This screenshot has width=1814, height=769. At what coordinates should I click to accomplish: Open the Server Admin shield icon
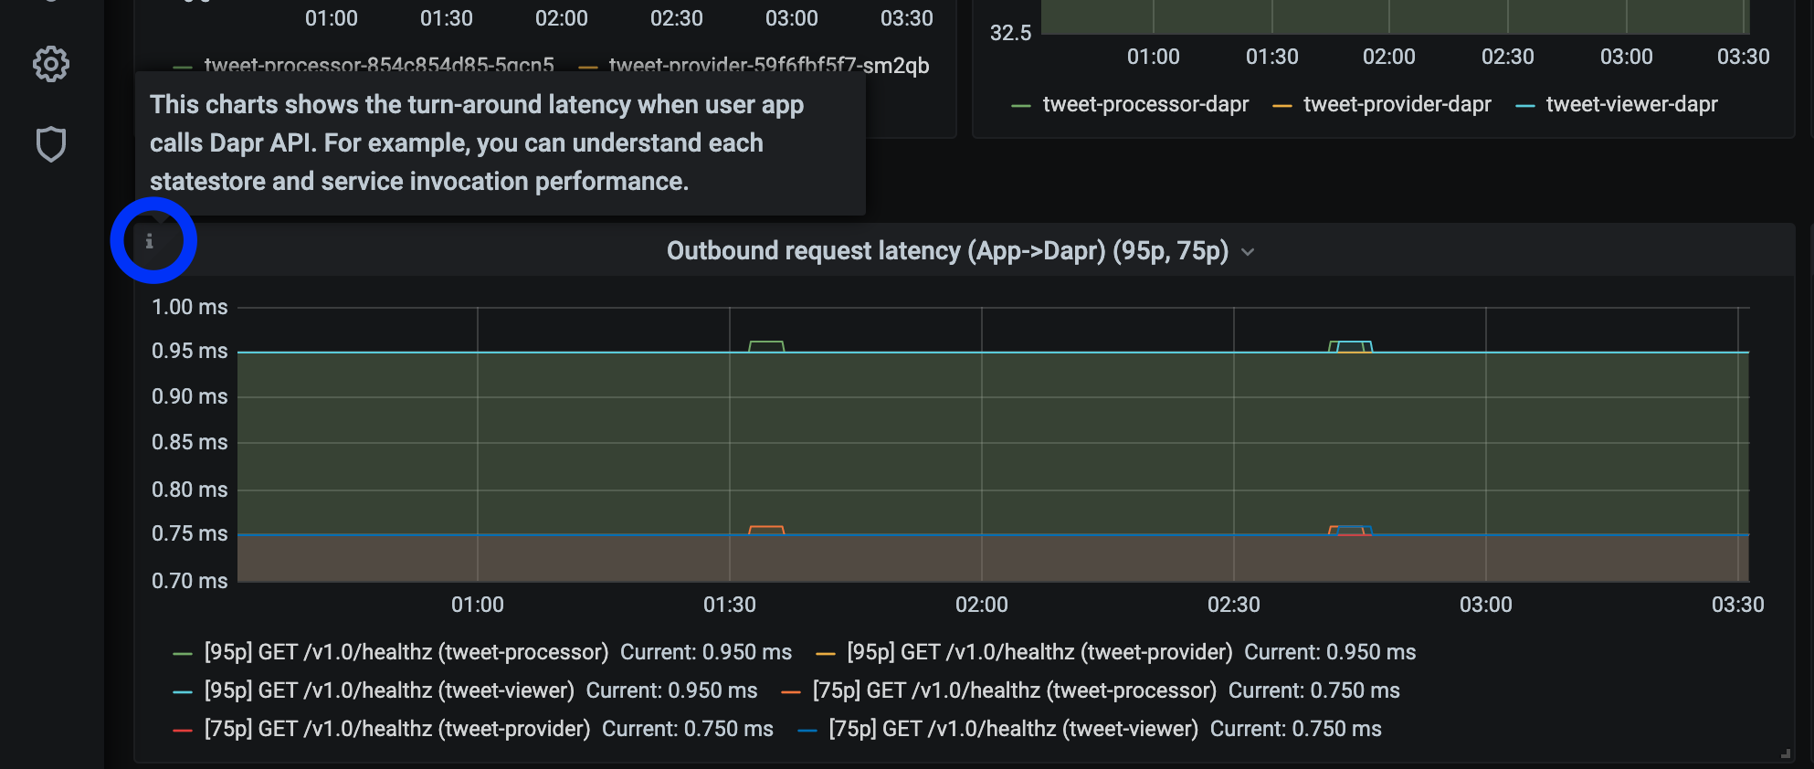pyautogui.click(x=51, y=144)
